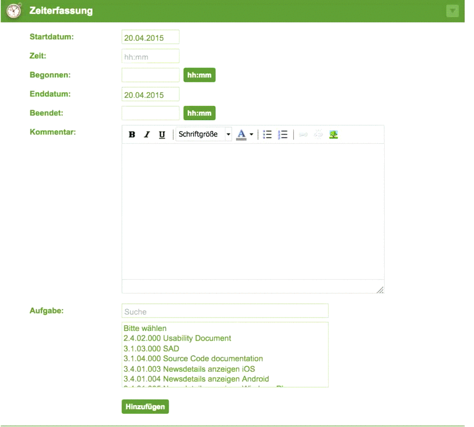Click the Startdatum date field
The image size is (474, 427).
click(150, 37)
